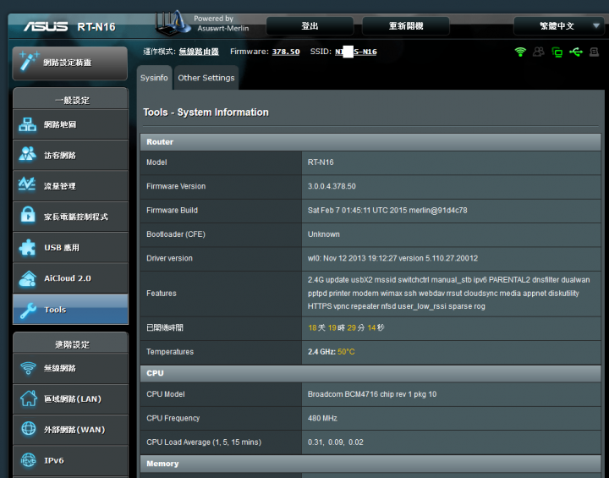Click the uptime 18 天 19 時 value
Viewport: 609px width, 478px height.
[346, 327]
